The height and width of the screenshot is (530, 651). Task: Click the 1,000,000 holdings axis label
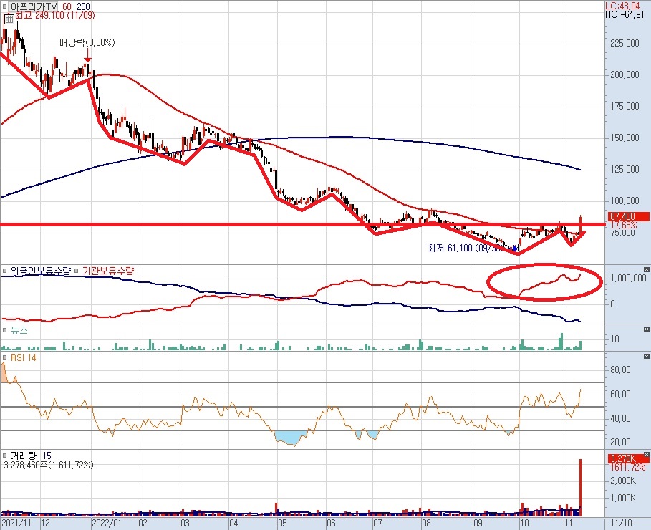click(x=628, y=278)
